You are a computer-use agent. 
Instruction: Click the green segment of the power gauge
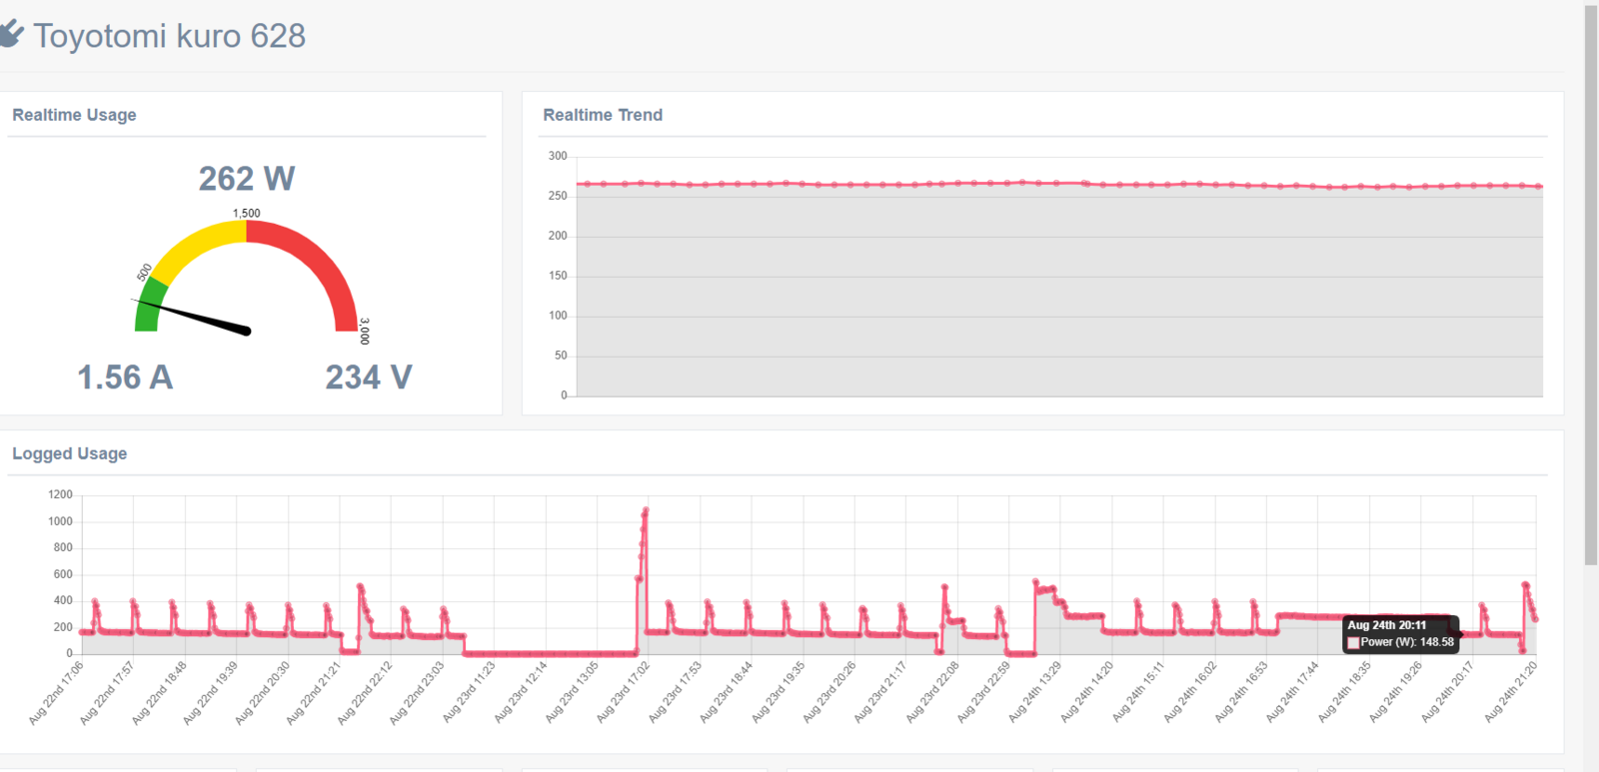point(150,305)
